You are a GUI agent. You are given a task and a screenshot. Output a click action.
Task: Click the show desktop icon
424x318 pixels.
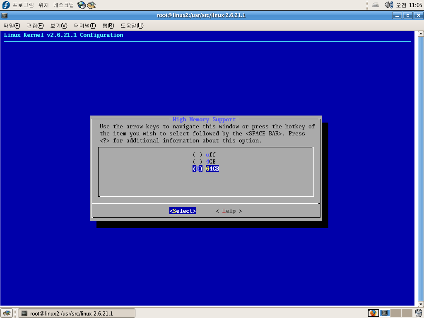coord(6,313)
